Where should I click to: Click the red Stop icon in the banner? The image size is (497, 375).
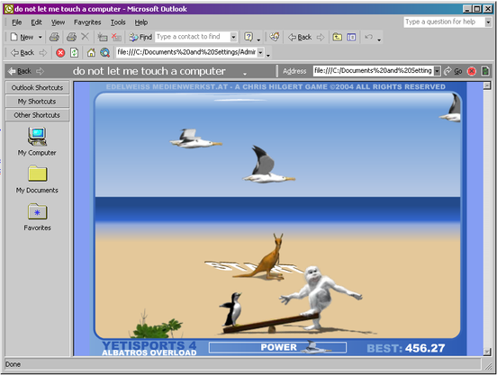[472, 71]
